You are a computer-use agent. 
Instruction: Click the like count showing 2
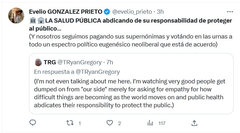tap(119, 123)
